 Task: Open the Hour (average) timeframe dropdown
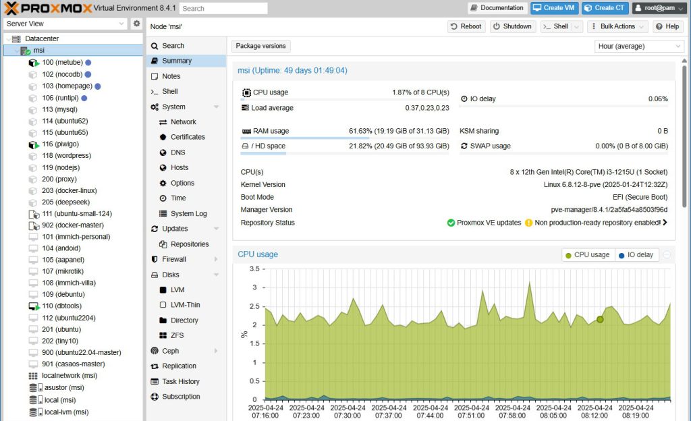(678, 47)
